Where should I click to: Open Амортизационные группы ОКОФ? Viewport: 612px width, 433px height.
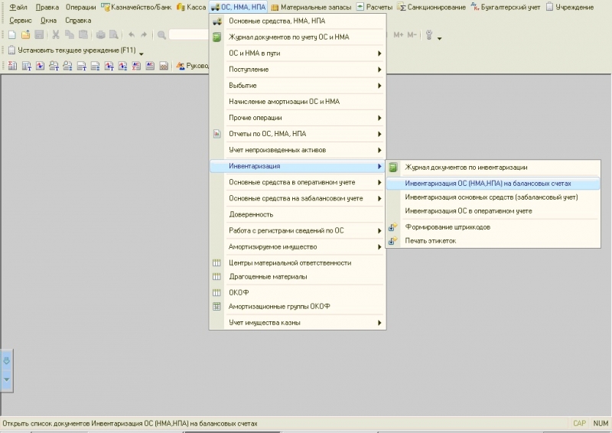point(279,307)
